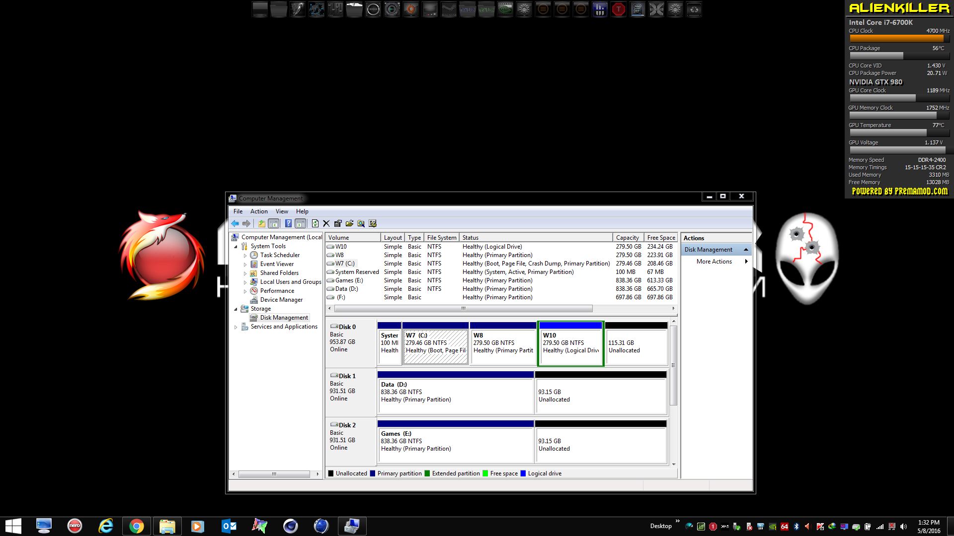Click the Back arrow toolbar icon
The width and height of the screenshot is (954, 536).
[x=235, y=224]
